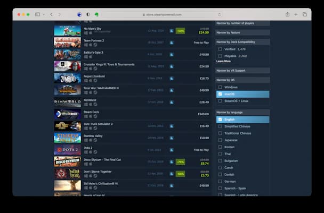
Task: Click review icon on Euro Truck Simulator 2 row
Action: pyautogui.click(x=172, y=126)
